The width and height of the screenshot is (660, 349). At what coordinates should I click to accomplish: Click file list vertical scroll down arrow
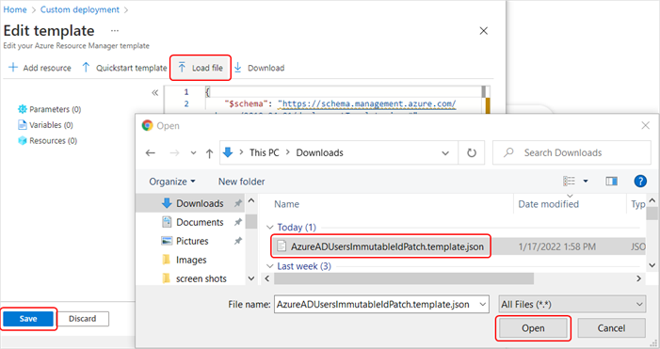click(x=652, y=265)
